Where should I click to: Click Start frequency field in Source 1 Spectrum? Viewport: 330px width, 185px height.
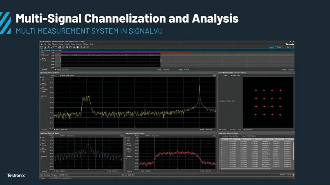coord(61,130)
